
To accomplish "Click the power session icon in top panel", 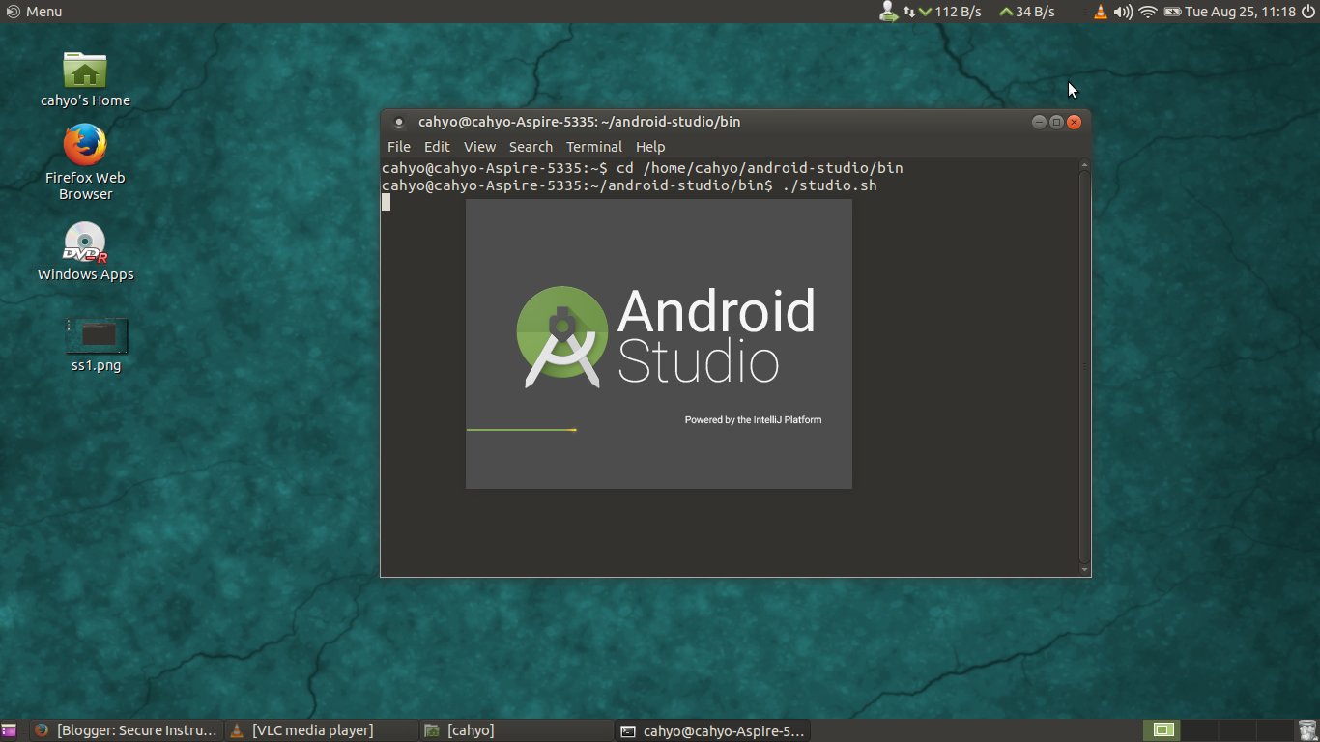I will click(1308, 12).
